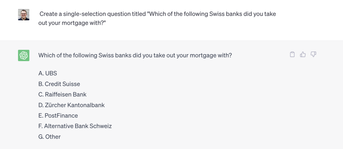Screen dimensions: 343x149
Task: Pick option E. PostFinance
Action: pyautogui.click(x=58, y=116)
